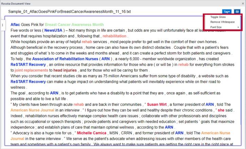Select the red rehabilitation tagged word
This screenshot has height=149, width=246.
coord(115,36)
